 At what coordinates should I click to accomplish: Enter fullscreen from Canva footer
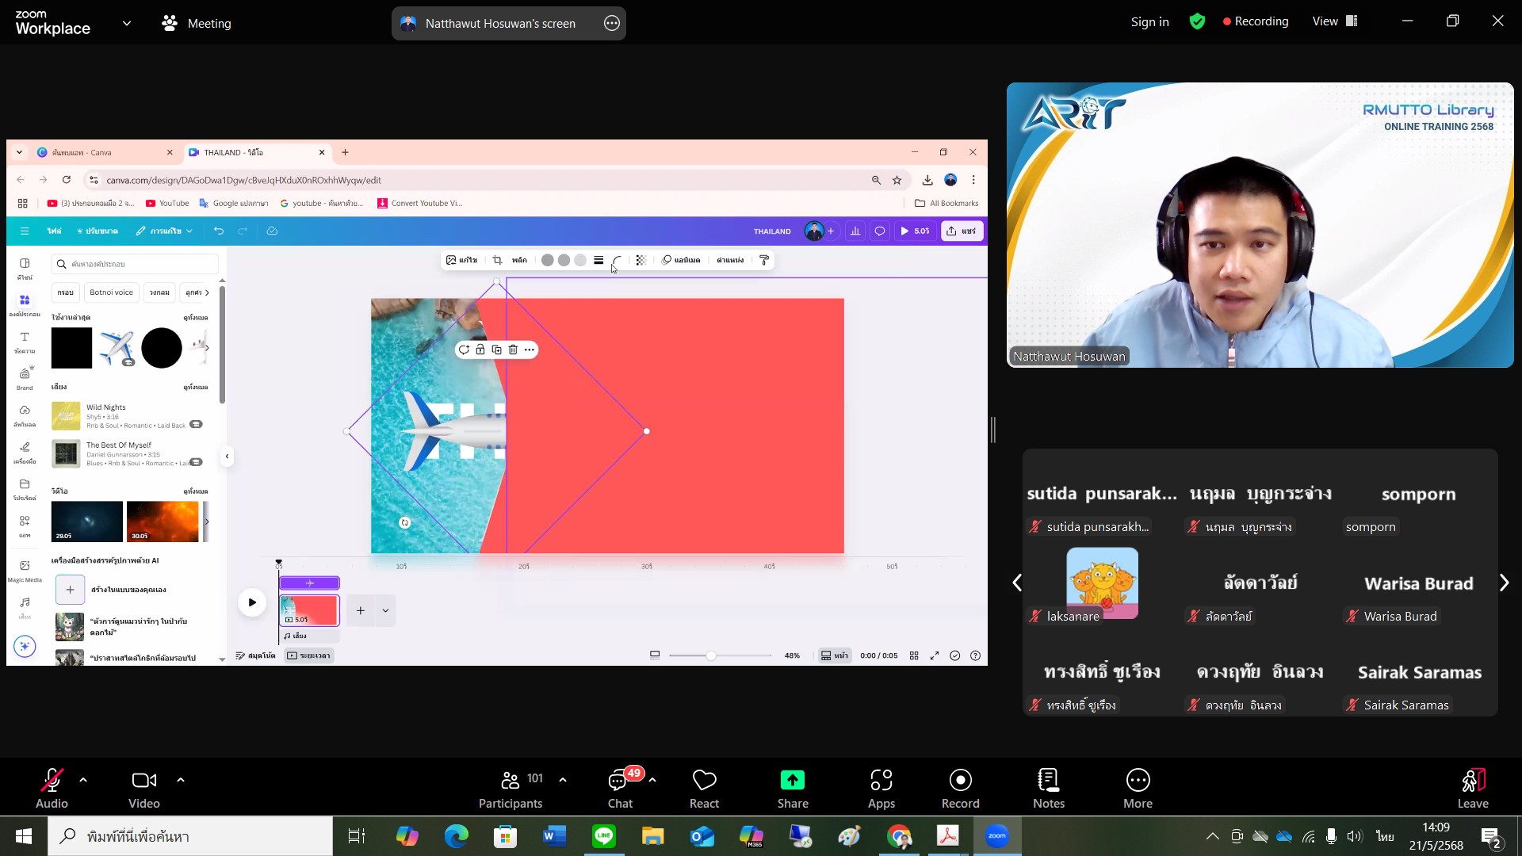click(x=935, y=655)
